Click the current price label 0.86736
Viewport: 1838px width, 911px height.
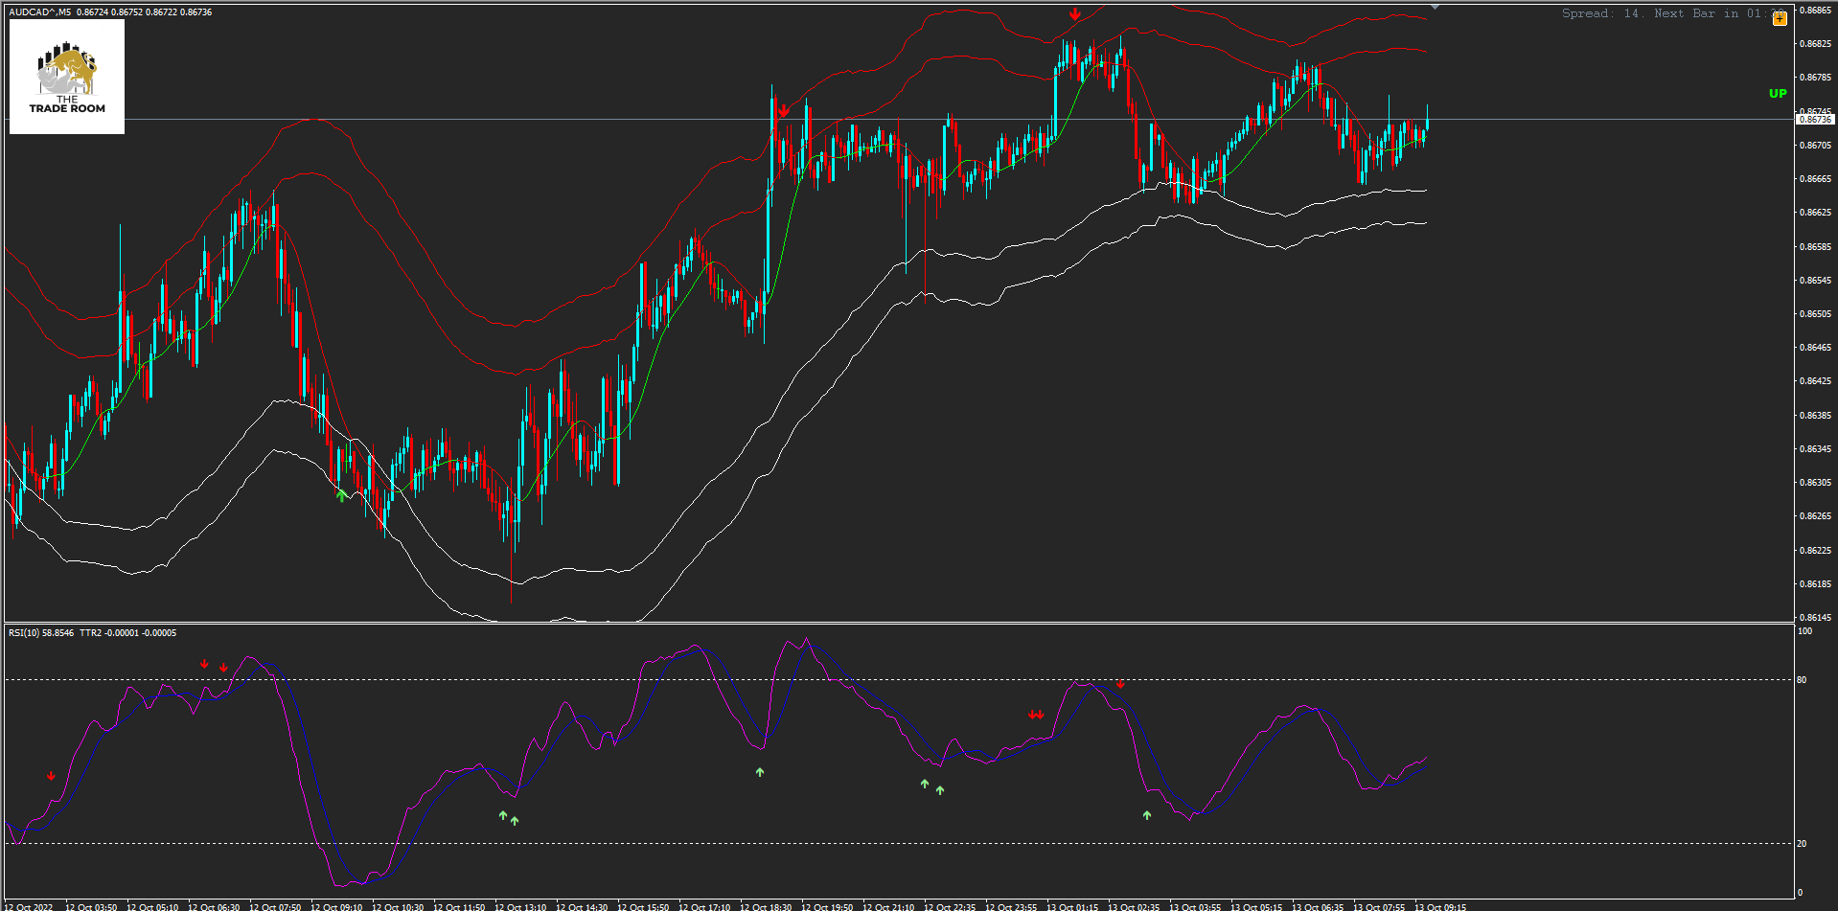click(x=1814, y=120)
